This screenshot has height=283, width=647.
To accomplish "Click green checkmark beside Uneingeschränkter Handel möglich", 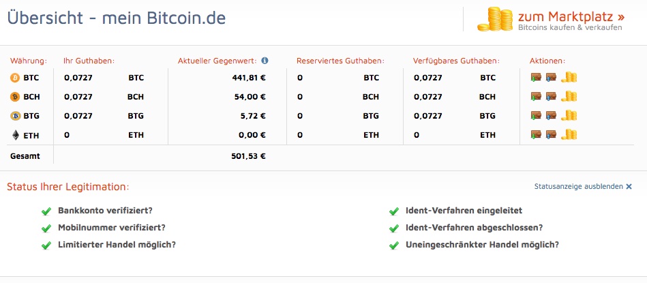I will 394,245.
